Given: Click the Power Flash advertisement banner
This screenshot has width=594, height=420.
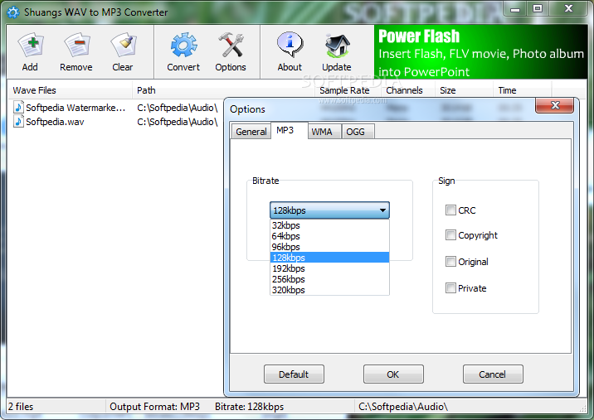Looking at the screenshot, I should point(480,52).
